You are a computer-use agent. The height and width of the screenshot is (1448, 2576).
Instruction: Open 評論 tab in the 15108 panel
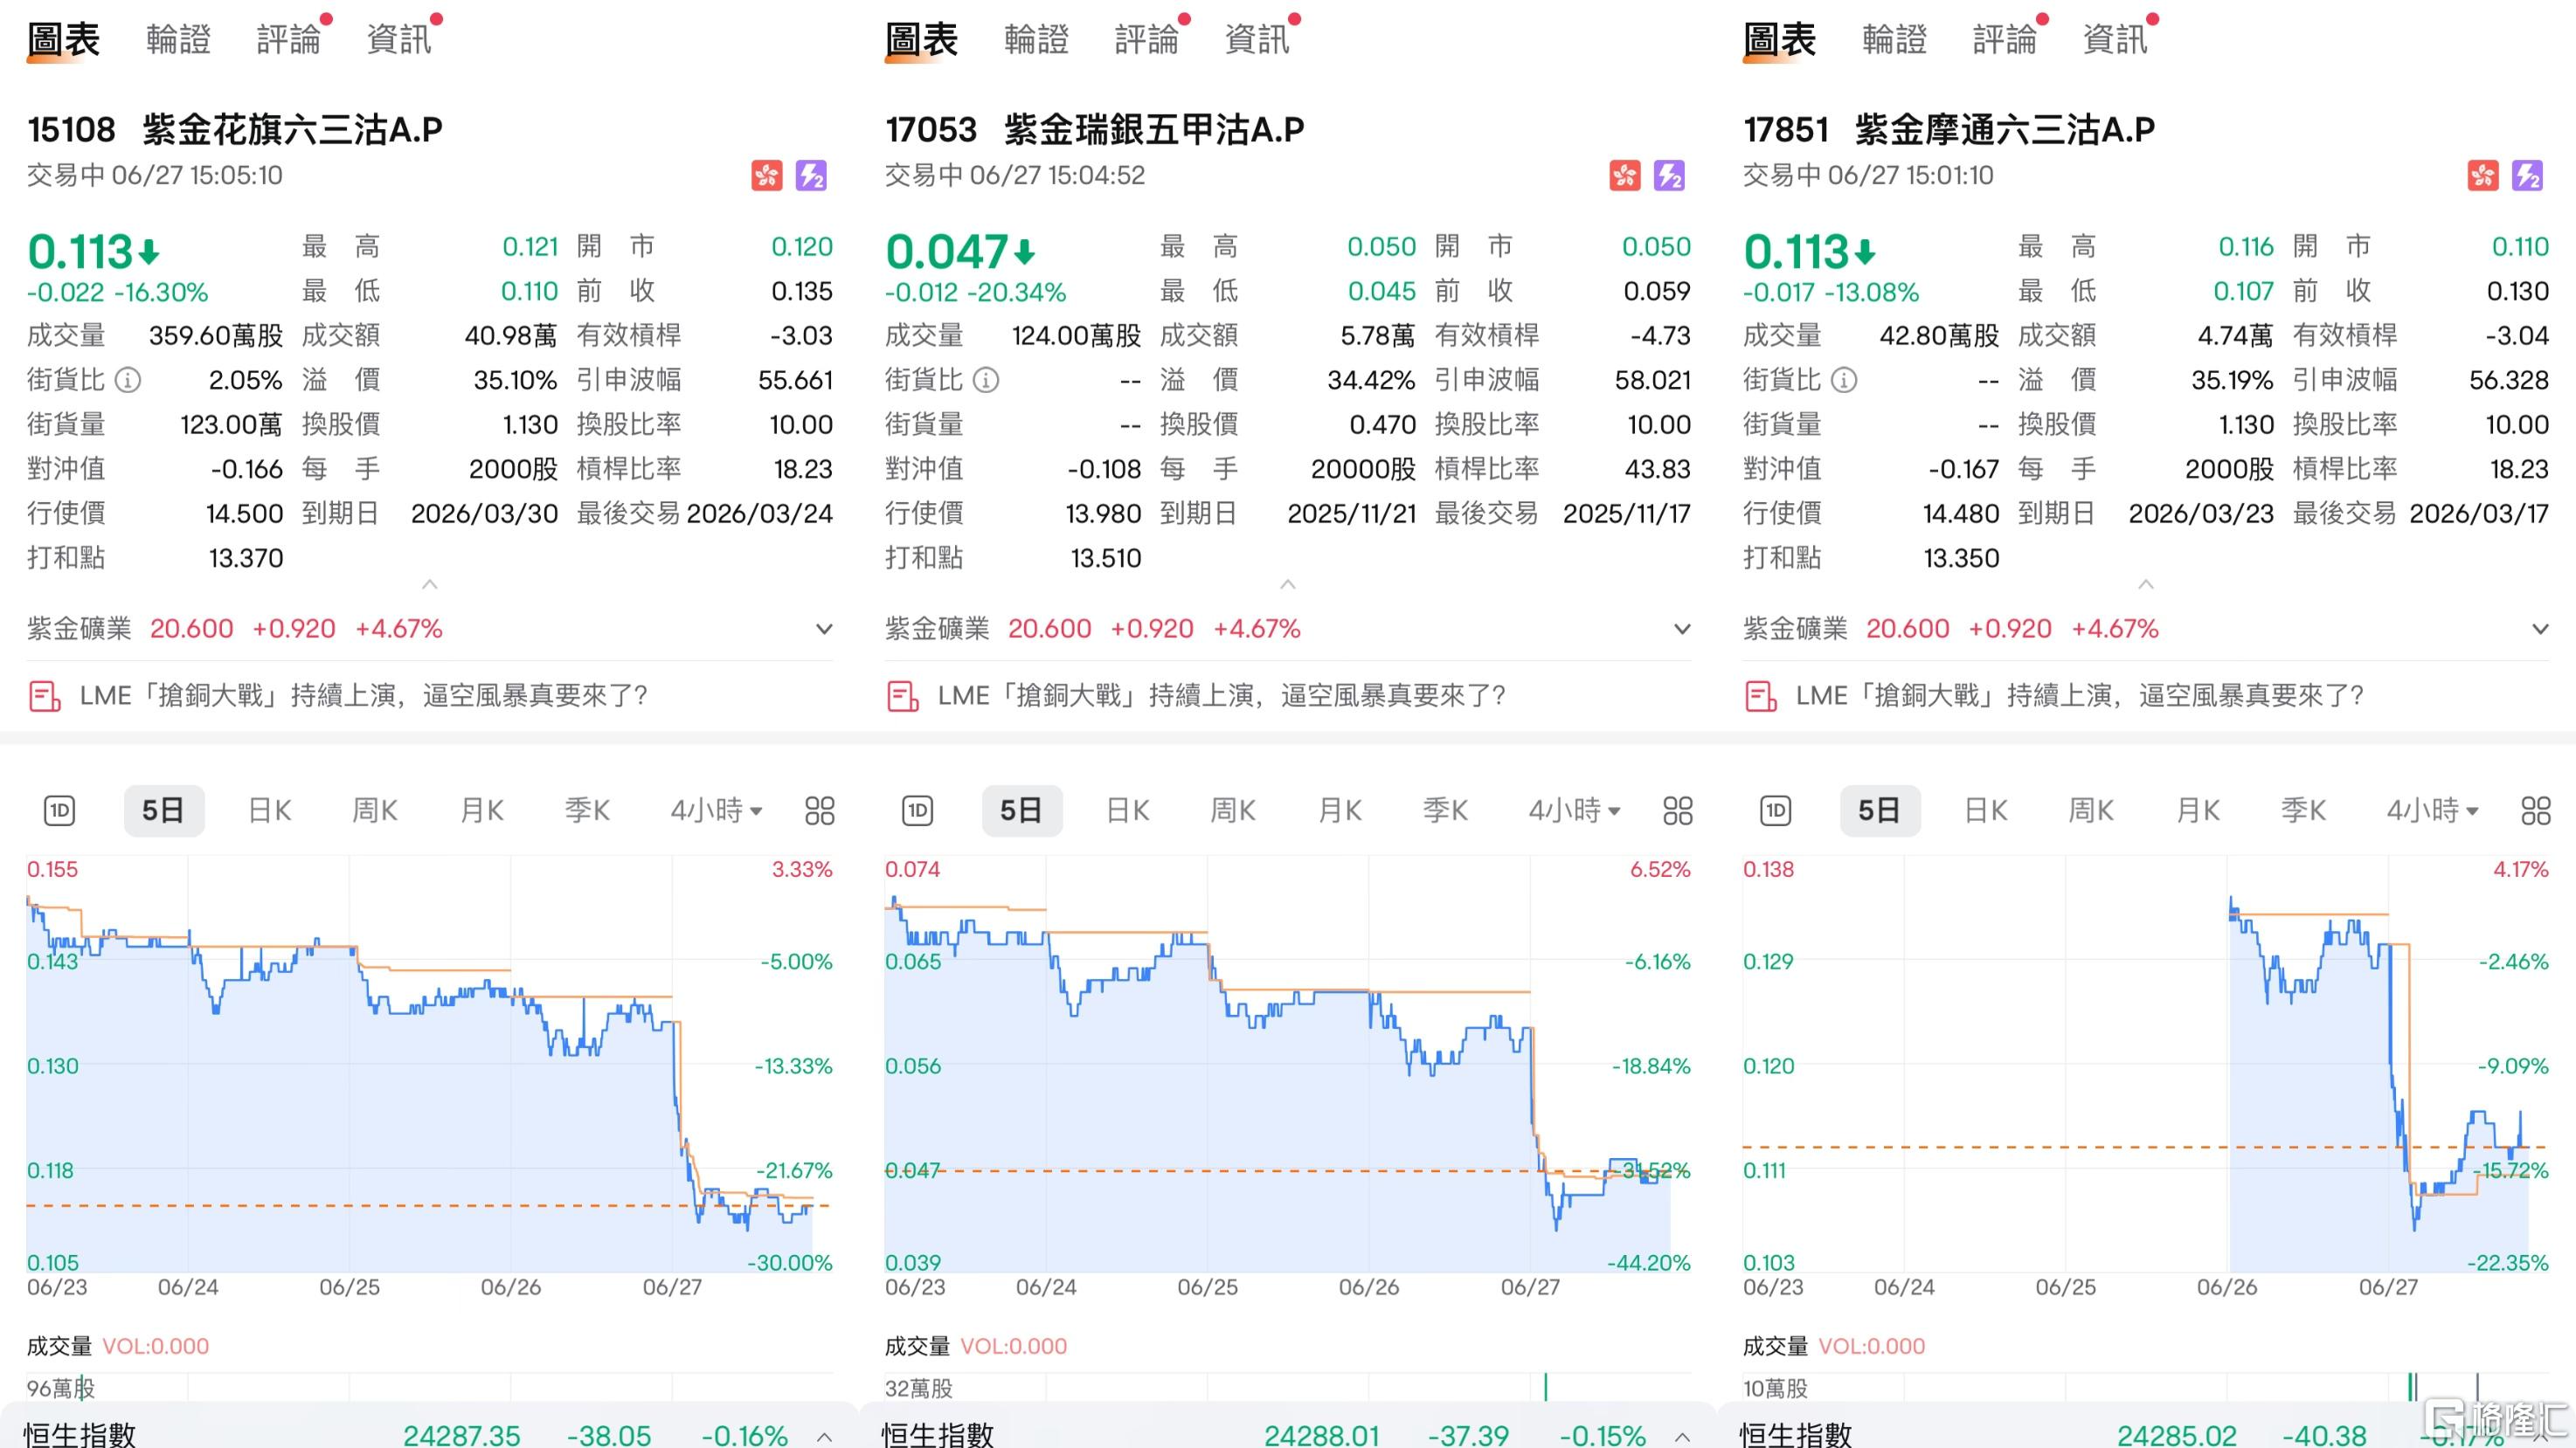pos(289,40)
